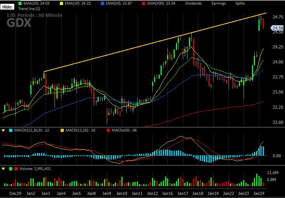Viewport: 285px width, 198px height.
Task: Click the Hide: button
Action: (x=7, y=7)
